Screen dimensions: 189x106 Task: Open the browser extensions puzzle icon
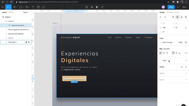tap(177, 2)
